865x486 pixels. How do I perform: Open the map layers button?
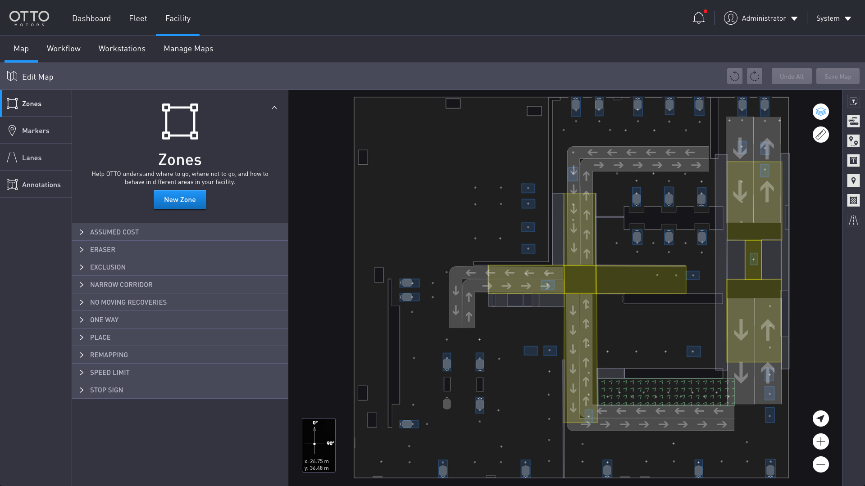pyautogui.click(x=820, y=112)
